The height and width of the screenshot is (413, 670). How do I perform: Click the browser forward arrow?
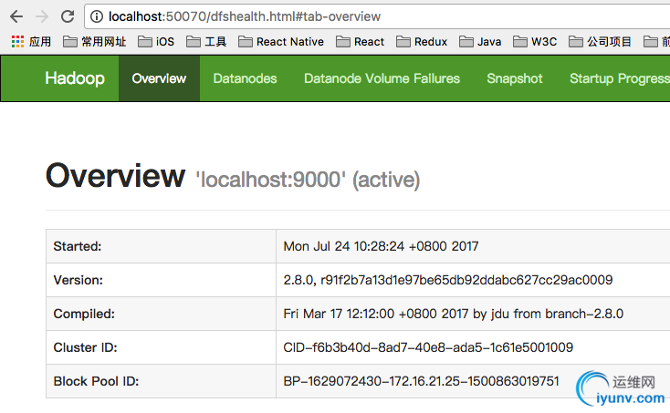tap(42, 16)
